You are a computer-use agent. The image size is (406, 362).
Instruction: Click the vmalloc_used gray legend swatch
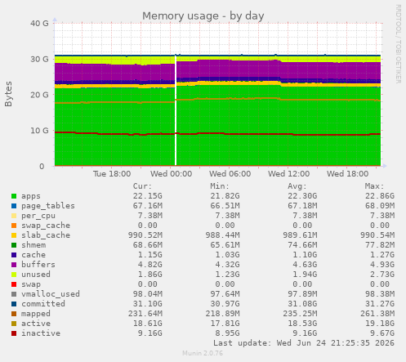pos(14,294)
